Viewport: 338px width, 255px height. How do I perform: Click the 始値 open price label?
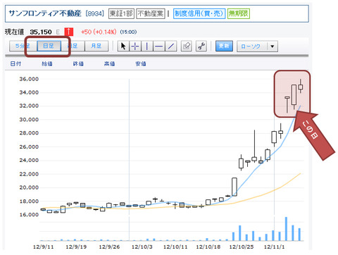pyautogui.click(x=47, y=63)
